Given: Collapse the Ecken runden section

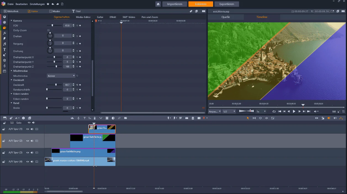Looking at the screenshot, I should [x=12, y=94].
